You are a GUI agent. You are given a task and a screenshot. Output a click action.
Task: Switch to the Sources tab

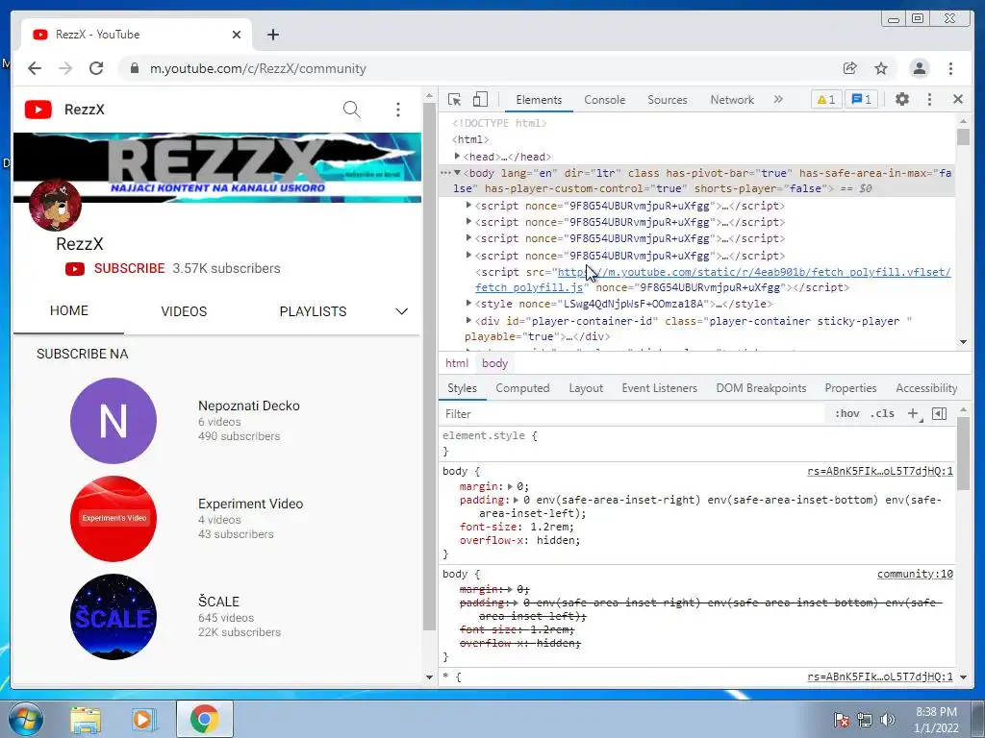tap(668, 100)
